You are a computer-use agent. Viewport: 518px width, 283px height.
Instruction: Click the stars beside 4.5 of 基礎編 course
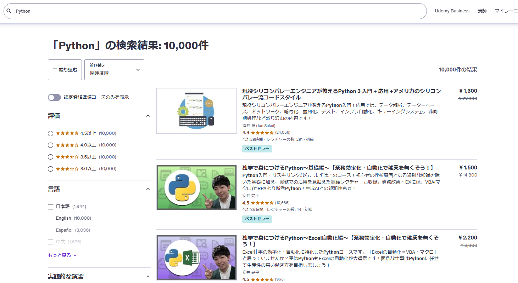(x=262, y=203)
